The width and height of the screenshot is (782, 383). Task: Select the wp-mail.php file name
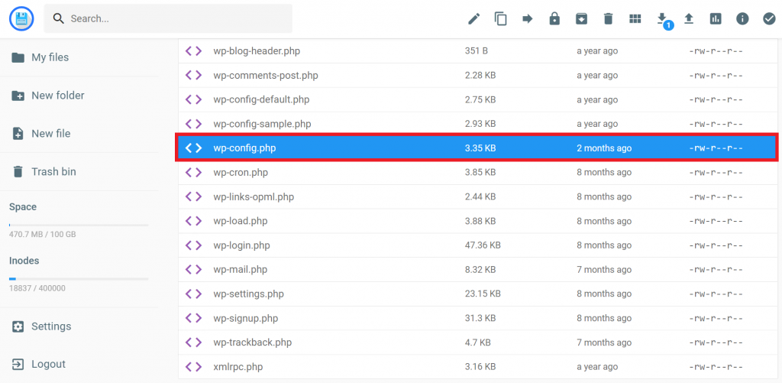(x=241, y=270)
